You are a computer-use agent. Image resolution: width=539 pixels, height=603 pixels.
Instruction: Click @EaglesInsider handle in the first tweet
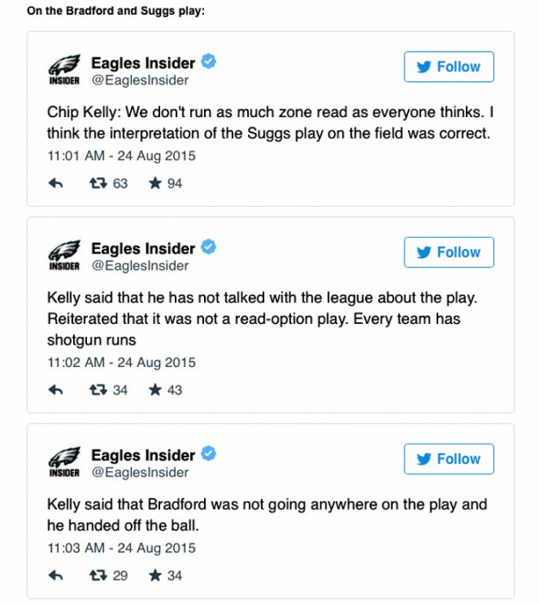[x=139, y=81]
